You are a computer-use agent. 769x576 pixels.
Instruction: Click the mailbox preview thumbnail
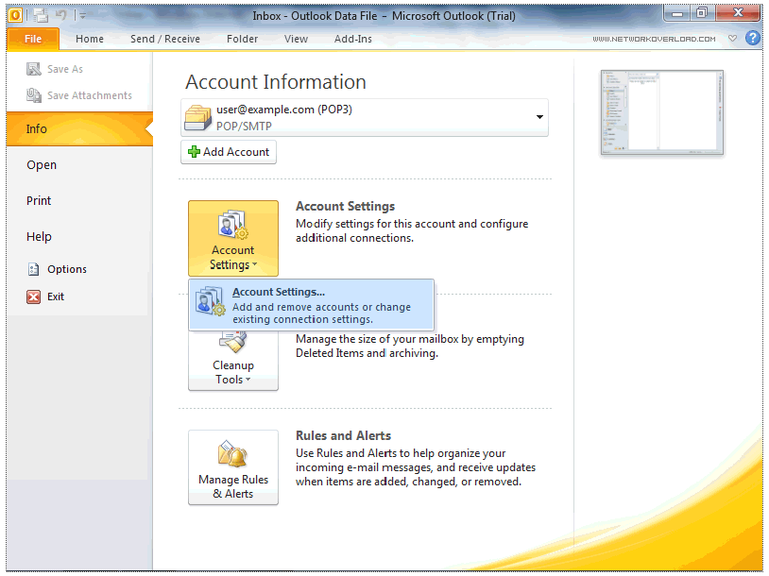[x=661, y=112]
